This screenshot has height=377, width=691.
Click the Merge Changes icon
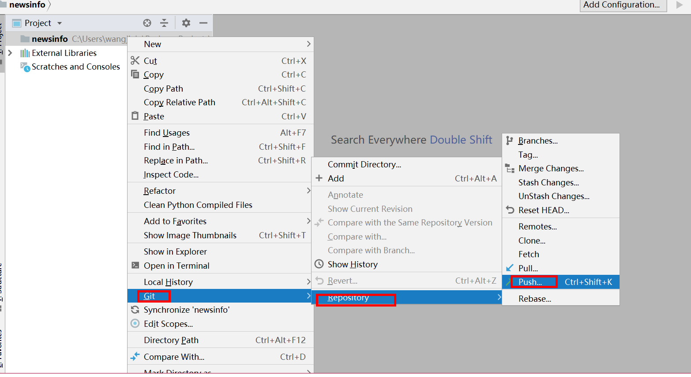point(510,168)
